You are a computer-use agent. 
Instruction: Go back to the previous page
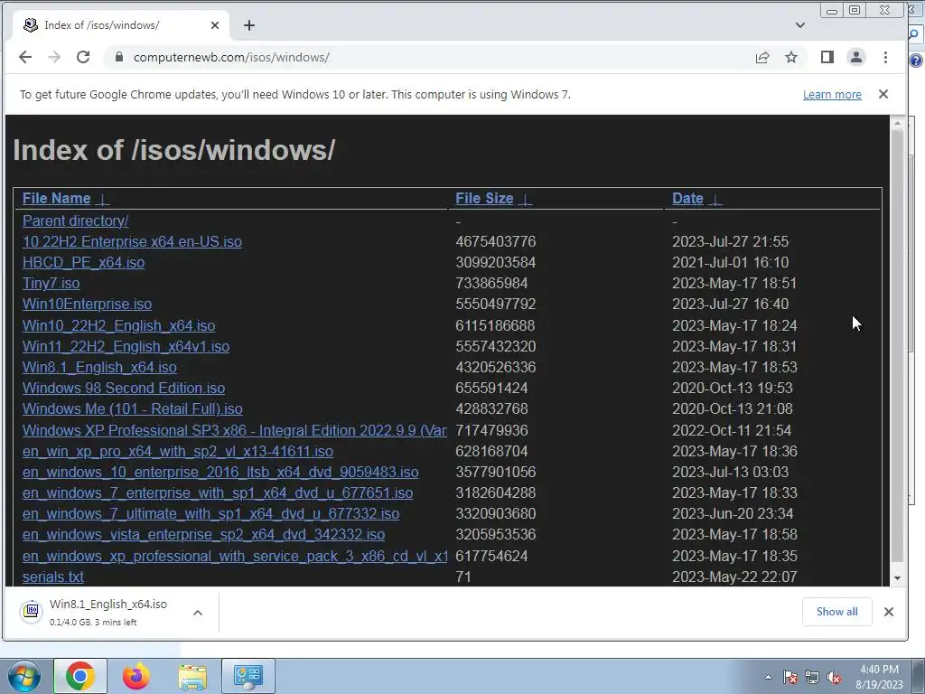pyautogui.click(x=24, y=57)
